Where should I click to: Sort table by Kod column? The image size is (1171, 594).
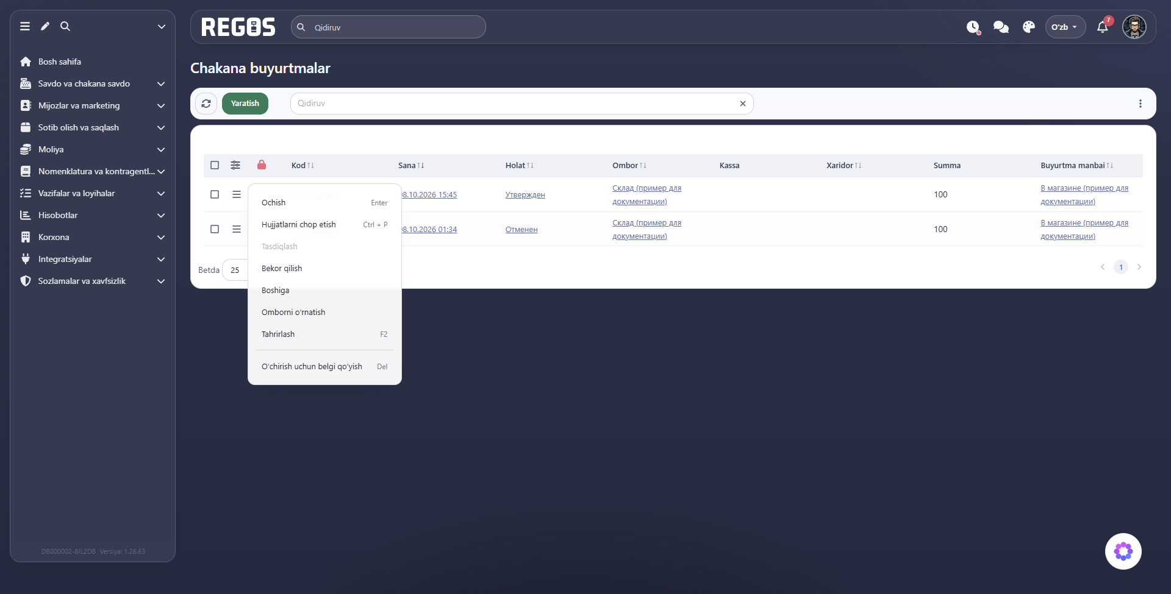pos(303,165)
